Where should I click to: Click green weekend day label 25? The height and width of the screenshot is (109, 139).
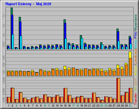(x=106, y=106)
